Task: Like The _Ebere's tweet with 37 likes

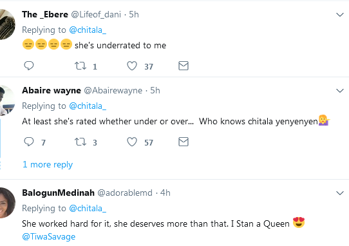Action: coord(132,66)
